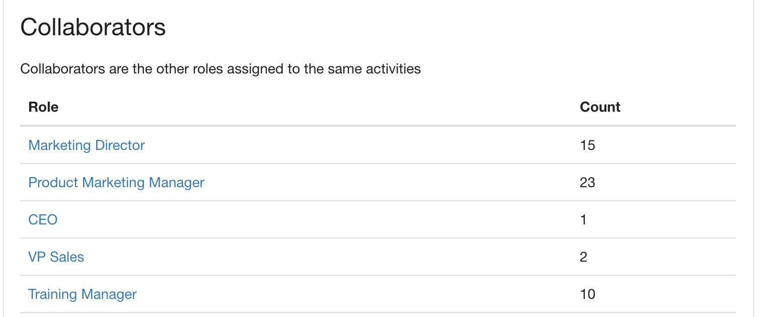762x317 pixels.
Task: Select the Training Manager link
Action: [x=83, y=294]
